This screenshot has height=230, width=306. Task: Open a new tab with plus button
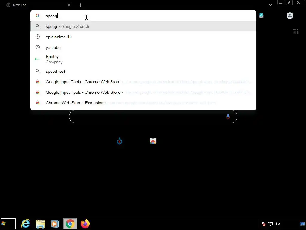pyautogui.click(x=81, y=5)
